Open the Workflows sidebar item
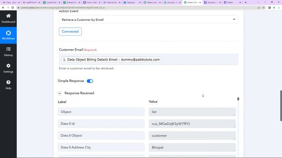 point(8,35)
